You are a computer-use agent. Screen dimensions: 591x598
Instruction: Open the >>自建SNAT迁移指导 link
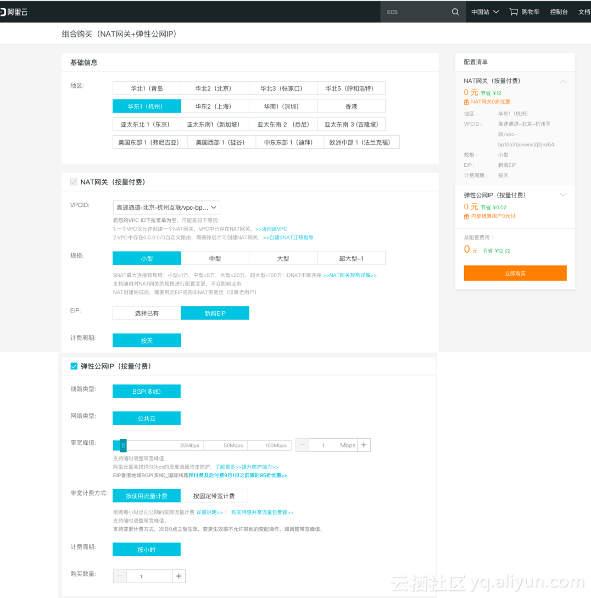pyautogui.click(x=288, y=237)
